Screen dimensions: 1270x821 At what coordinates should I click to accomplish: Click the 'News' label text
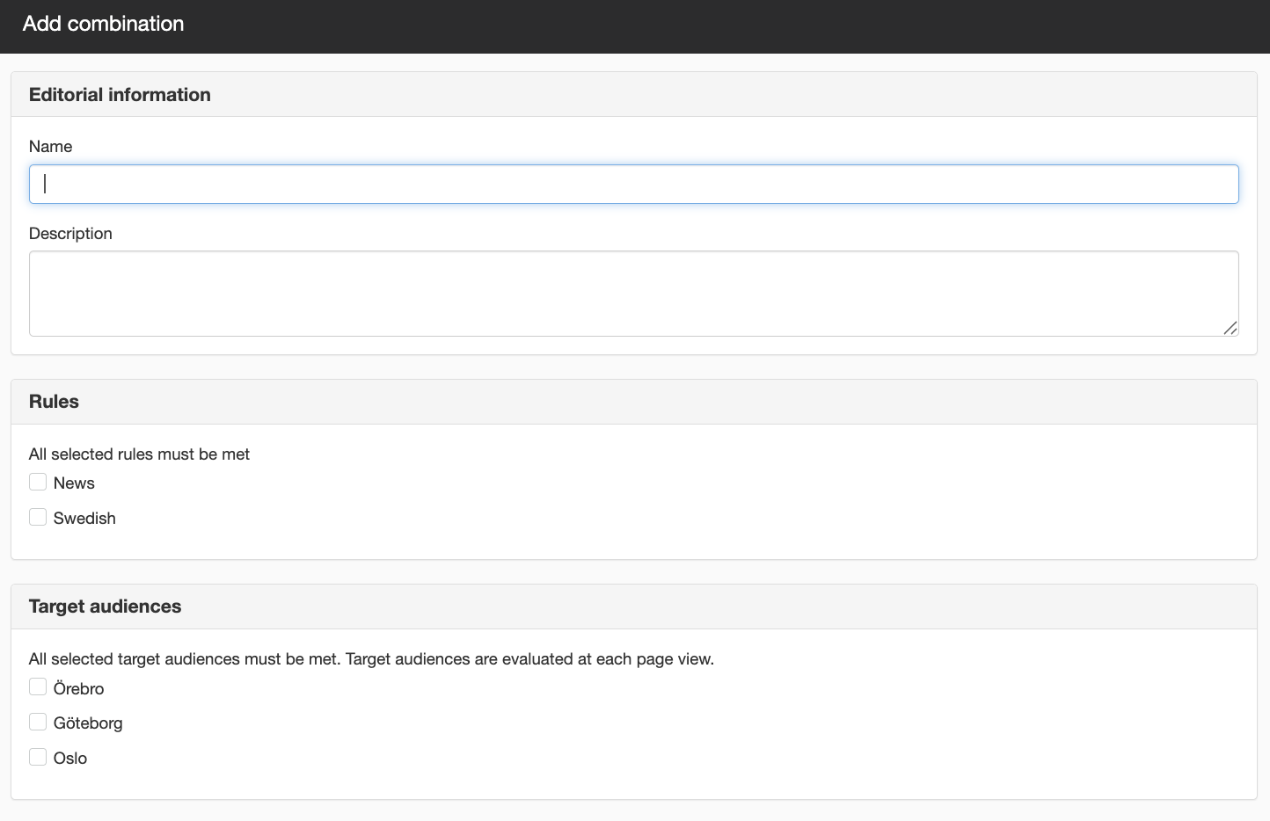click(x=74, y=483)
